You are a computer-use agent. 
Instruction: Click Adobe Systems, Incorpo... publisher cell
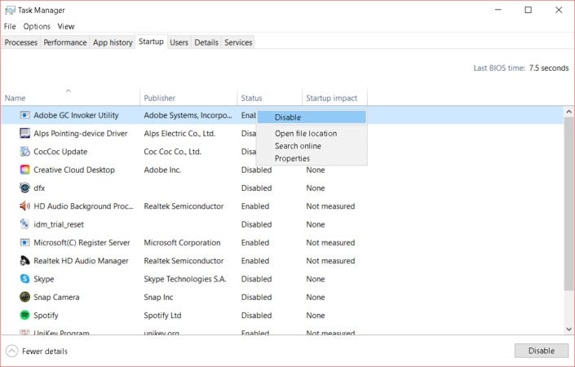[188, 115]
